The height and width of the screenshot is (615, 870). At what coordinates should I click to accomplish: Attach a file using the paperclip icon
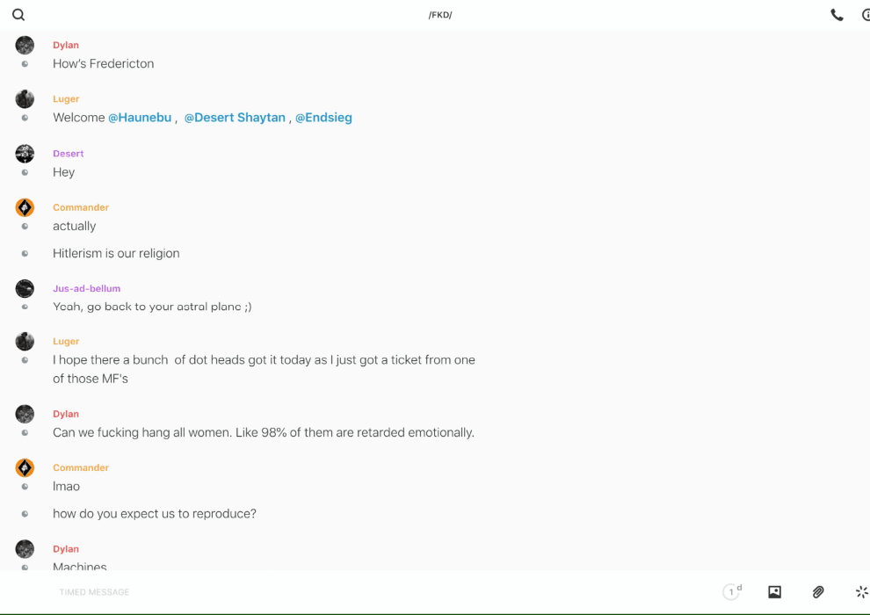click(818, 592)
